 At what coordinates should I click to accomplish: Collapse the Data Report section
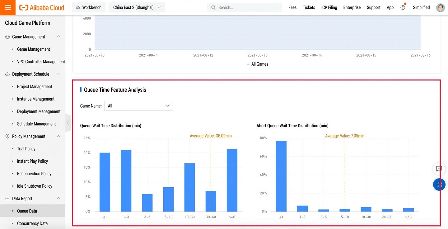click(x=58, y=199)
